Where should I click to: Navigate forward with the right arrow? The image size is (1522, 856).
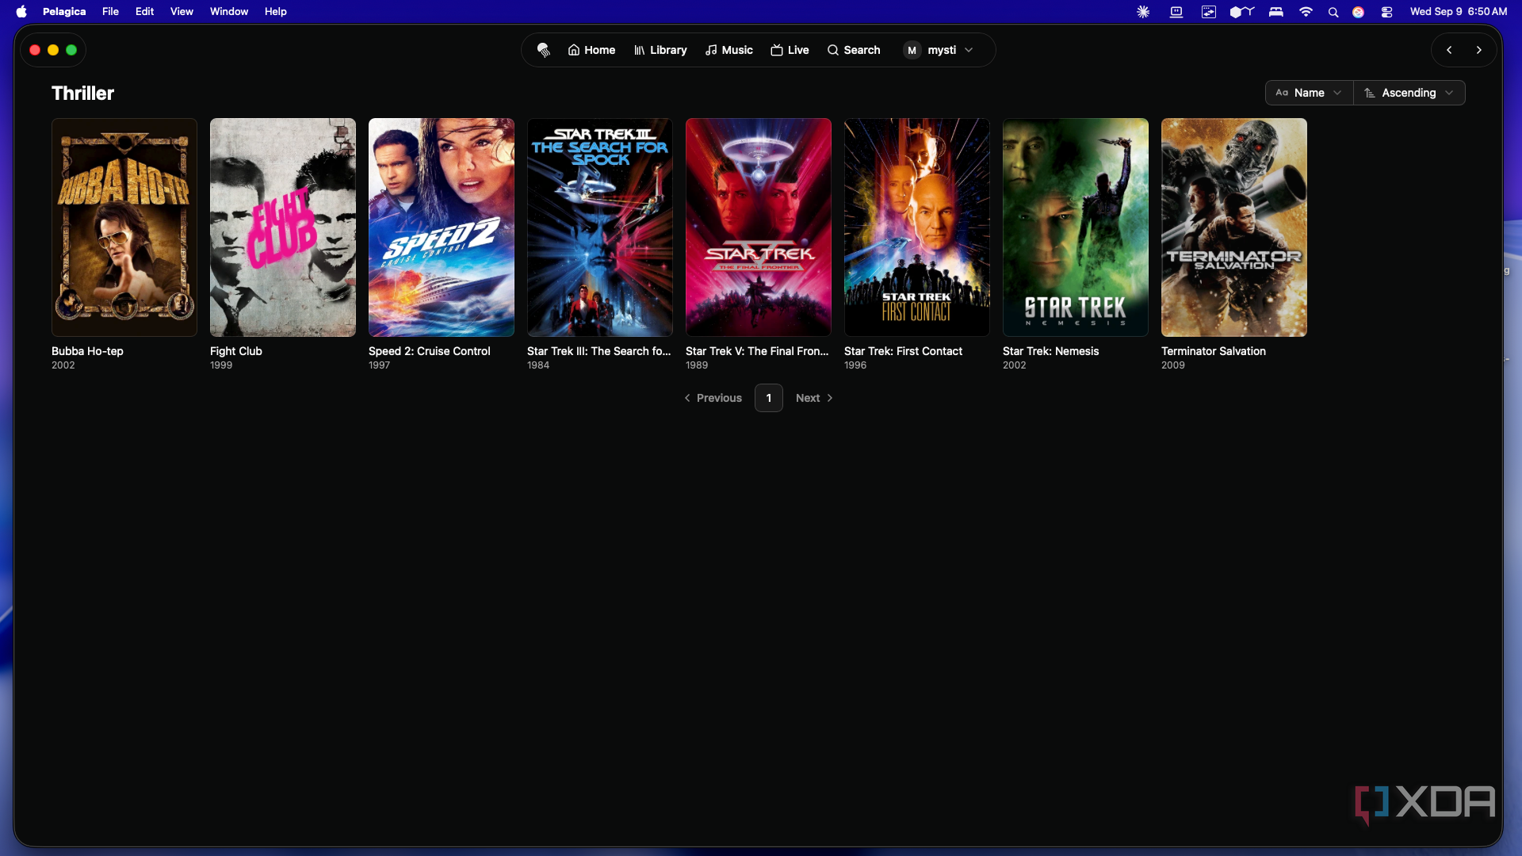(1478, 50)
